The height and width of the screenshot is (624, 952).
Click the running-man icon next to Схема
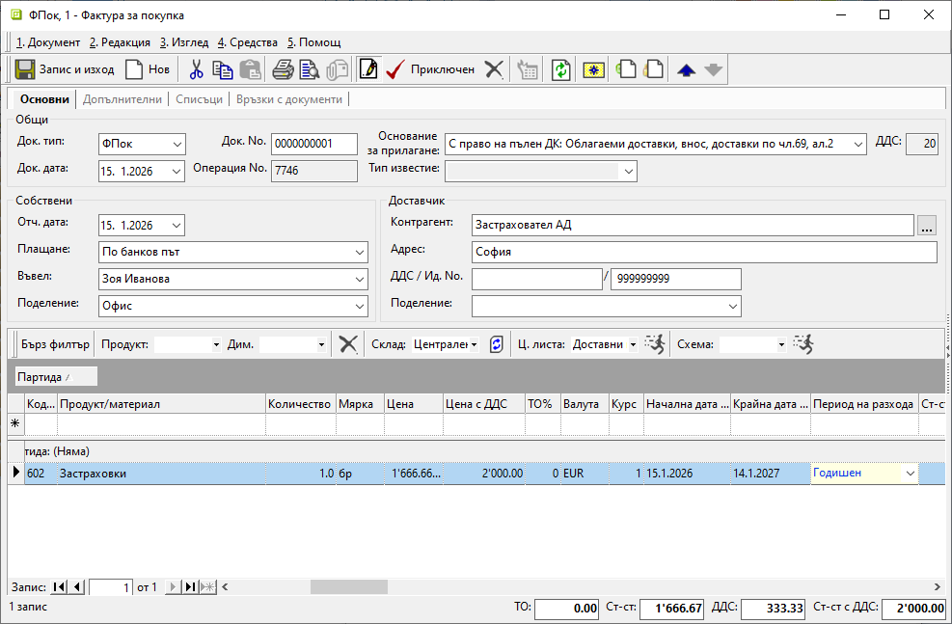[802, 344]
